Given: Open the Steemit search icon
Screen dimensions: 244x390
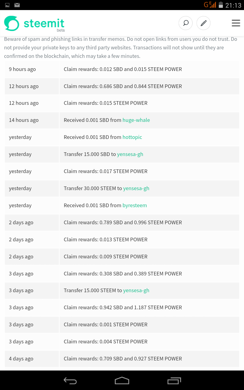Looking at the screenshot, I should [x=185, y=23].
